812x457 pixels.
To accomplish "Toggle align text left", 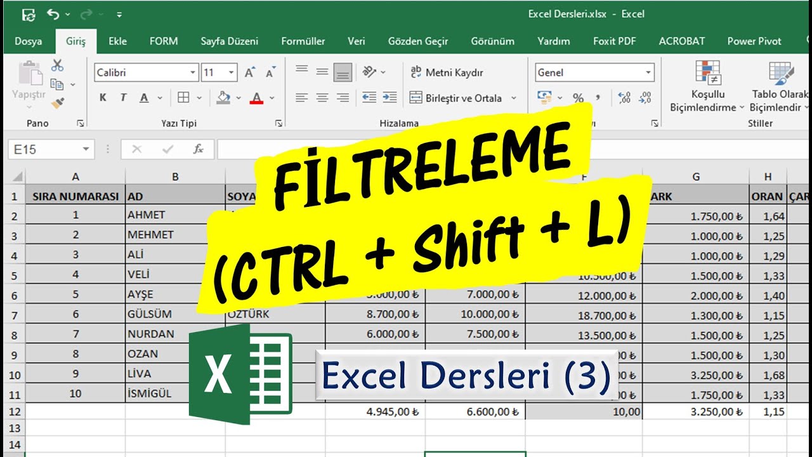I will coord(302,98).
